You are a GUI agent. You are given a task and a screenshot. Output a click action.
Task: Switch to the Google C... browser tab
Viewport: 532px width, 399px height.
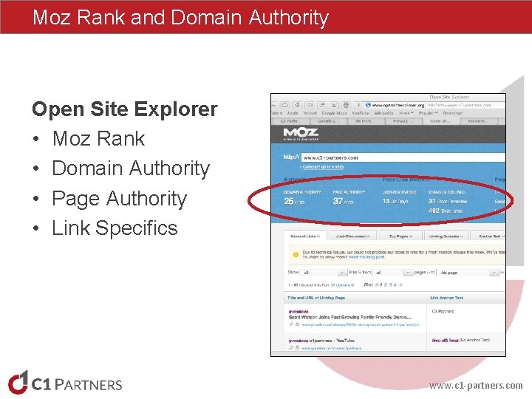pyautogui.click(x=328, y=120)
